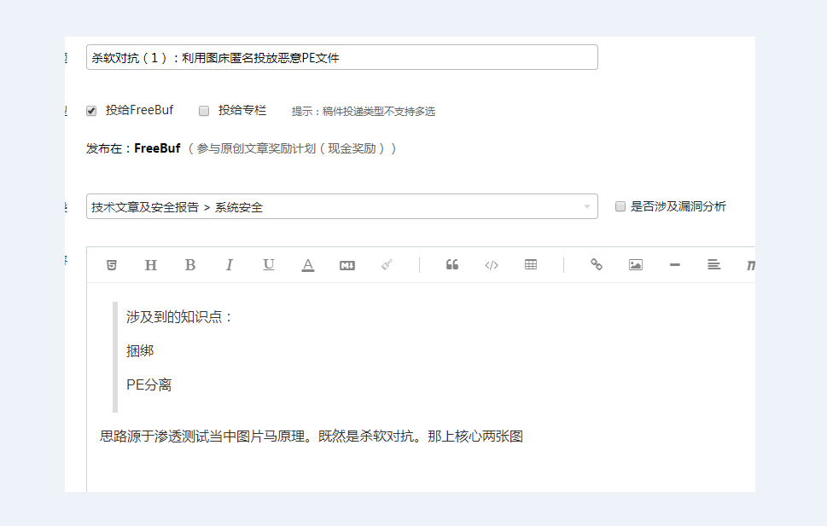Apply heading formatting with the H icon
The image size is (827, 526).
tap(150, 264)
